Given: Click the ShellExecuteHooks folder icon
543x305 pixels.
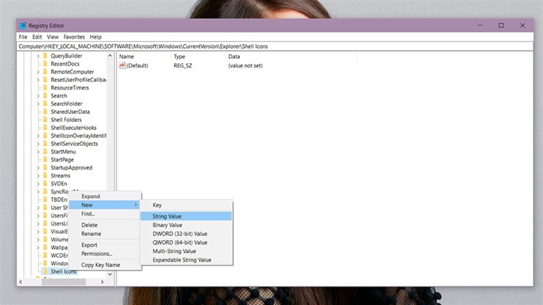Looking at the screenshot, I should point(45,127).
